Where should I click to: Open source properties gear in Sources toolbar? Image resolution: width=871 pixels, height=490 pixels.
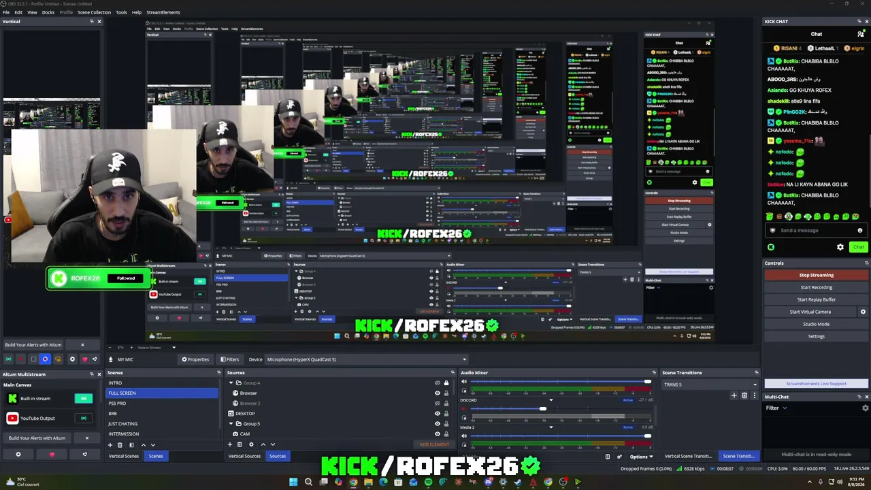(251, 444)
